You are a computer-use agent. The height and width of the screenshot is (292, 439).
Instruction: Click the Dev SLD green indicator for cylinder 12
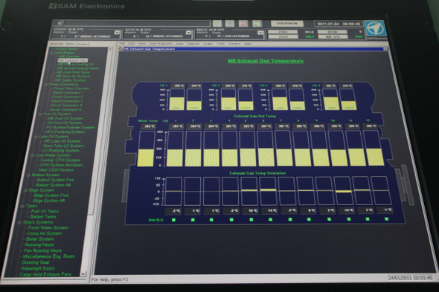pos(386,218)
